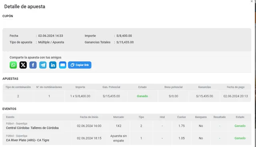
Task: Select the Central Córdoba- Talleres de Córdoba event
Action: tap(32, 128)
